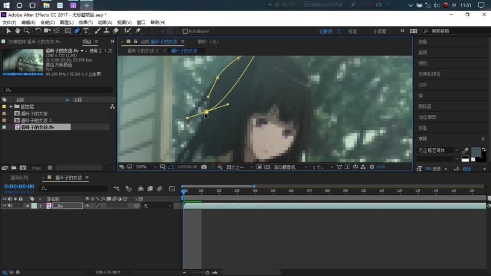Click the project panel search field
This screenshot has height=276, width=491.
pos(58,90)
